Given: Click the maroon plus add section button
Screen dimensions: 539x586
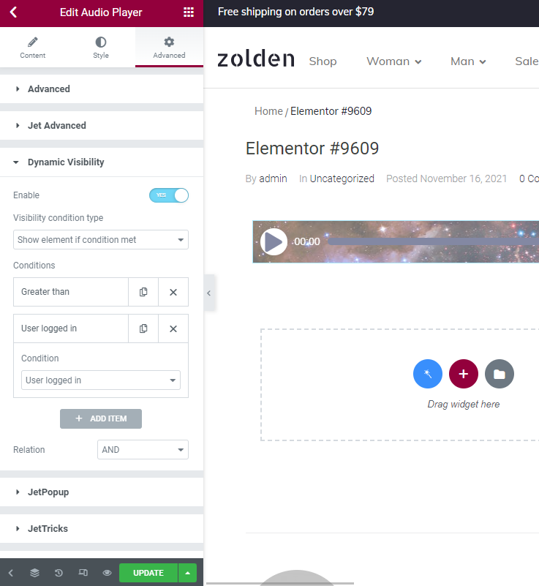Looking at the screenshot, I should 464,374.
